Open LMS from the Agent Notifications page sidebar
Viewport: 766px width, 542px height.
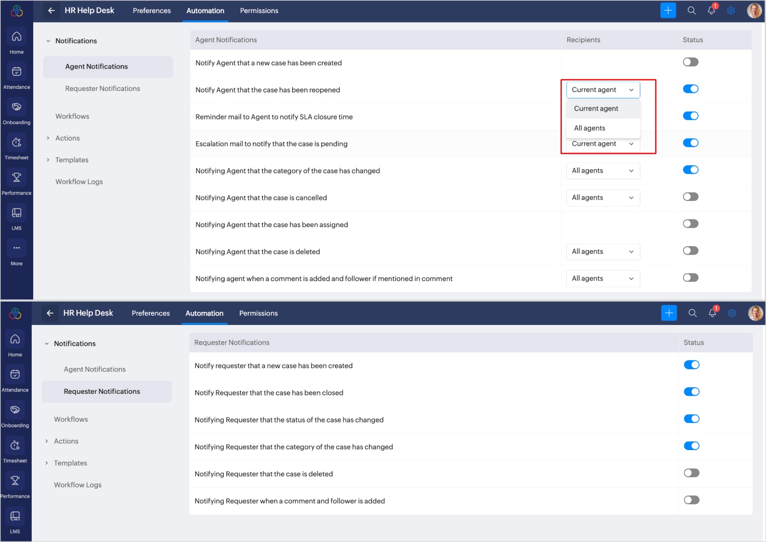coord(17,218)
